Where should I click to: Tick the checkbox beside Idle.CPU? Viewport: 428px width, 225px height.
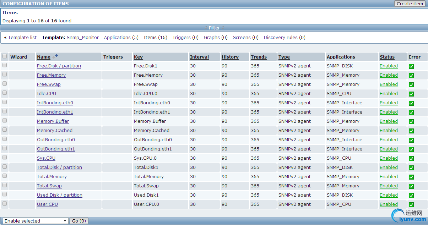click(5, 93)
